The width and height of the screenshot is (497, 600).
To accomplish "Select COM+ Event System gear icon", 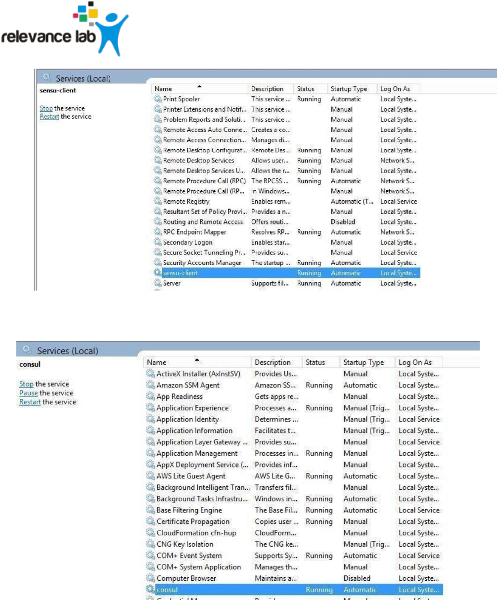I will pos(150,556).
